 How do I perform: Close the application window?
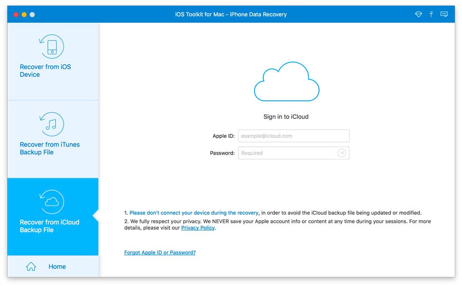(x=16, y=14)
